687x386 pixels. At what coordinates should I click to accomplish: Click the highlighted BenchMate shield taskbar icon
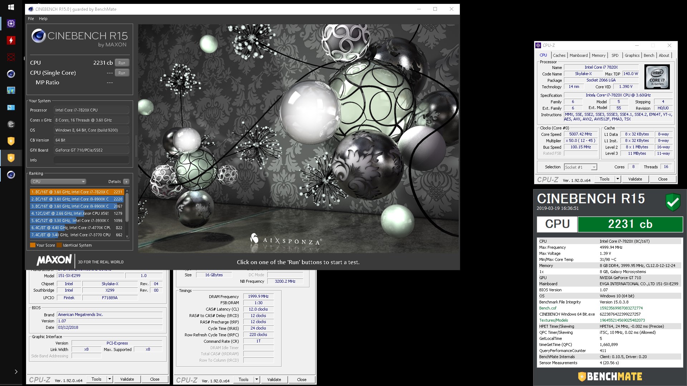pyautogui.click(x=11, y=158)
